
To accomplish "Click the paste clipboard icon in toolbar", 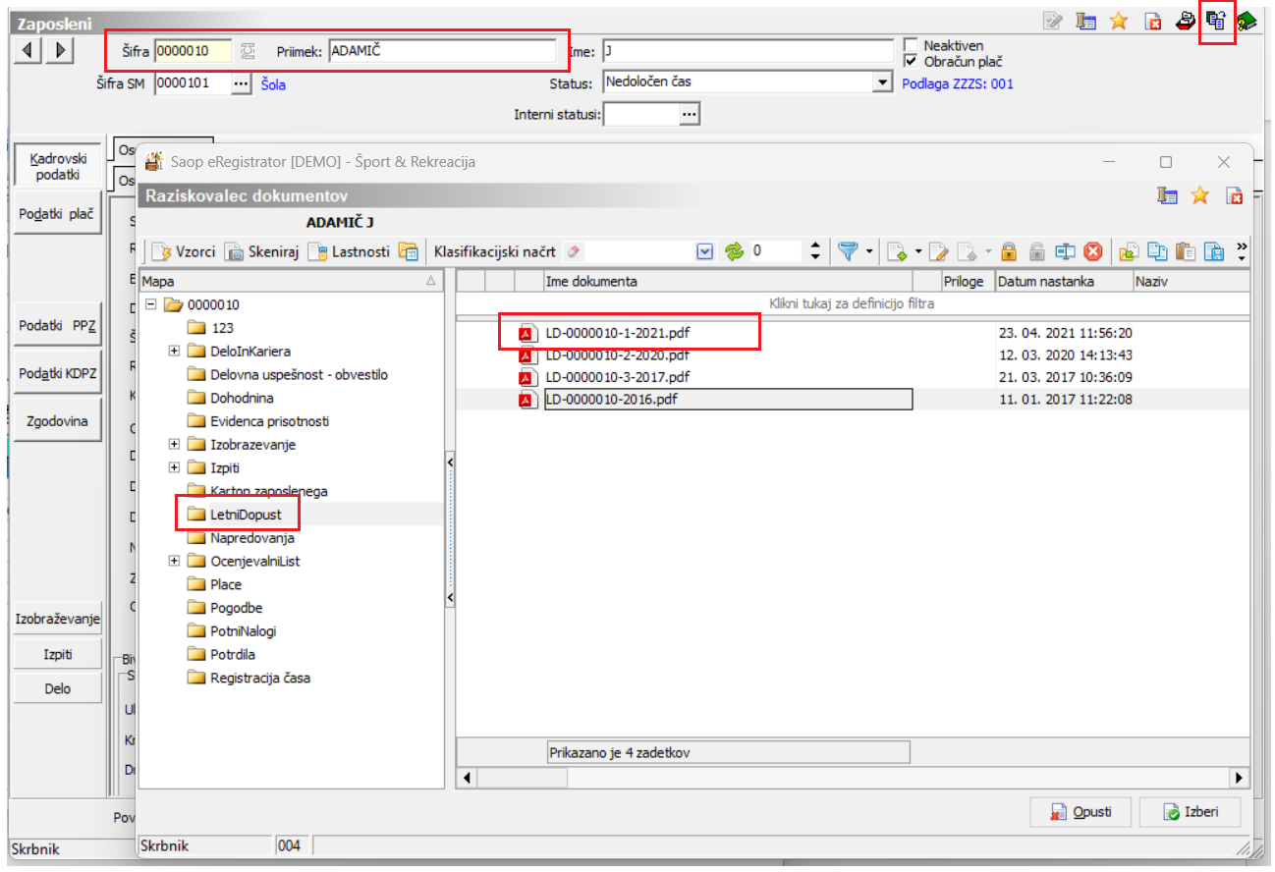I will point(1187,251).
